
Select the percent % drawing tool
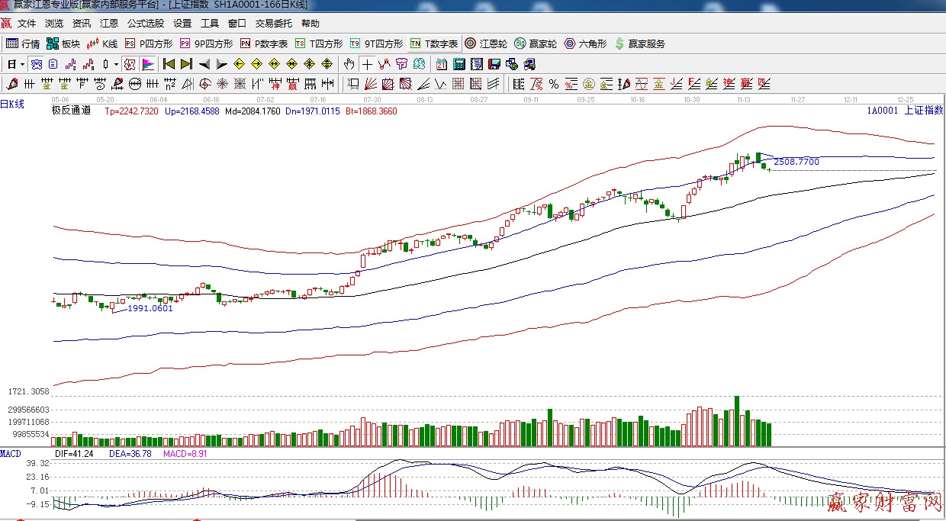553,84
